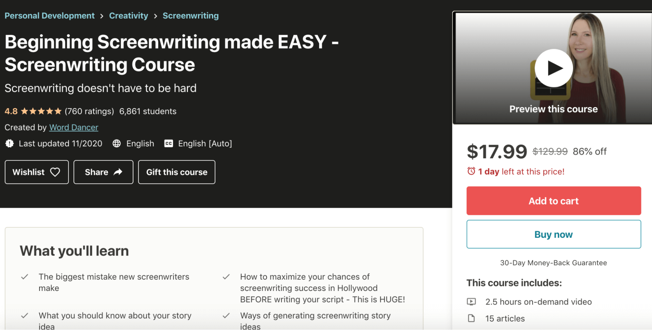The width and height of the screenshot is (652, 330).
Task: Click the heart icon in Wishlist
Action: point(55,172)
